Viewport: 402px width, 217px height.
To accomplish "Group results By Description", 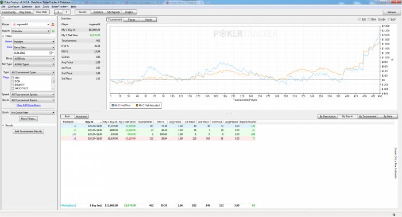I will pos(327,116).
